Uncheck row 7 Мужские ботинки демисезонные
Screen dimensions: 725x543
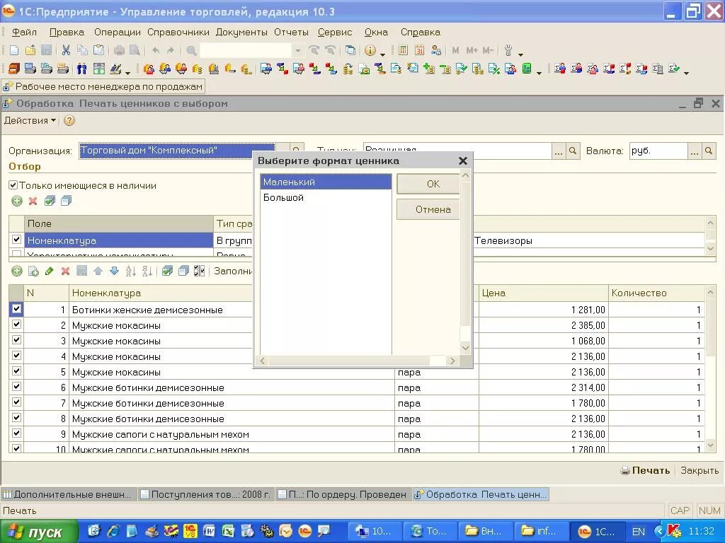[17, 402]
